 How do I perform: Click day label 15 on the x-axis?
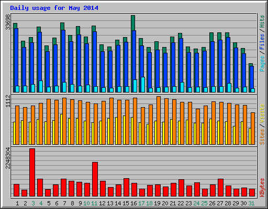pyautogui.click(x=126, y=203)
